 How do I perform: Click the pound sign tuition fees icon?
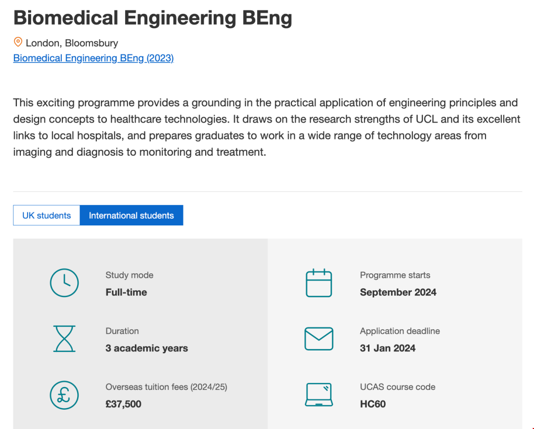click(x=64, y=395)
